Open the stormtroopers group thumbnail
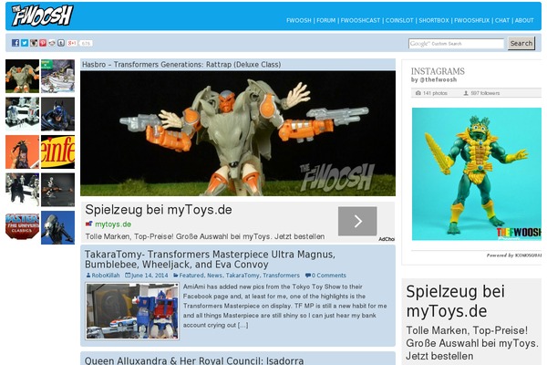Viewport: 547px width, 365px height. click(22, 190)
